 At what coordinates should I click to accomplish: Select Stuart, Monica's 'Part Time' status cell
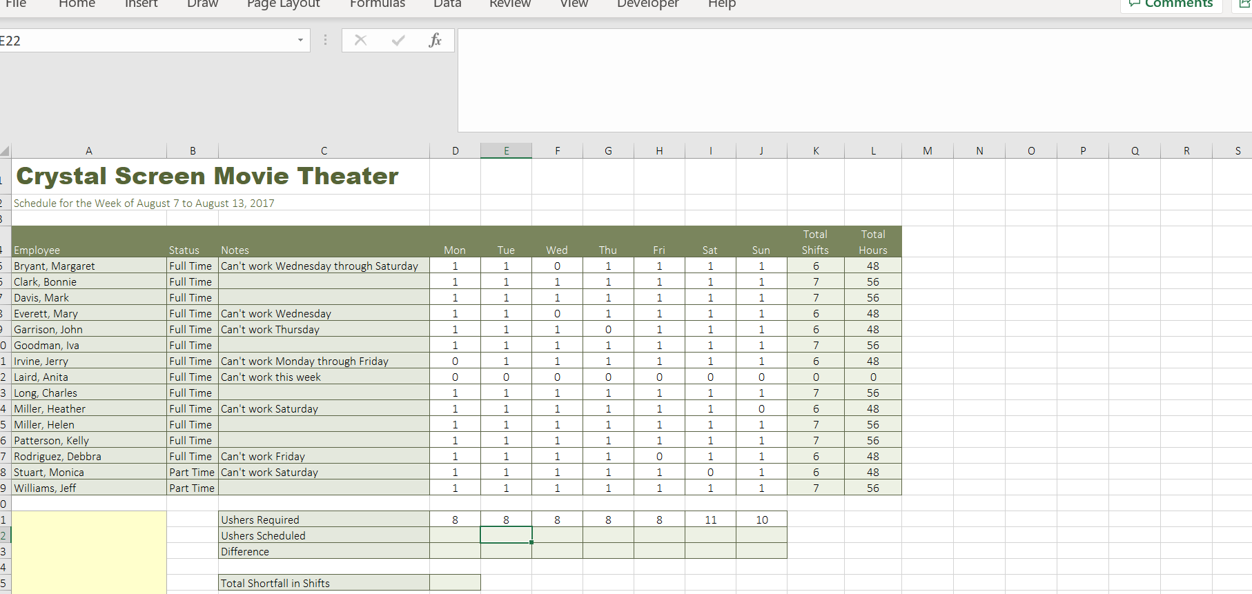click(x=193, y=472)
